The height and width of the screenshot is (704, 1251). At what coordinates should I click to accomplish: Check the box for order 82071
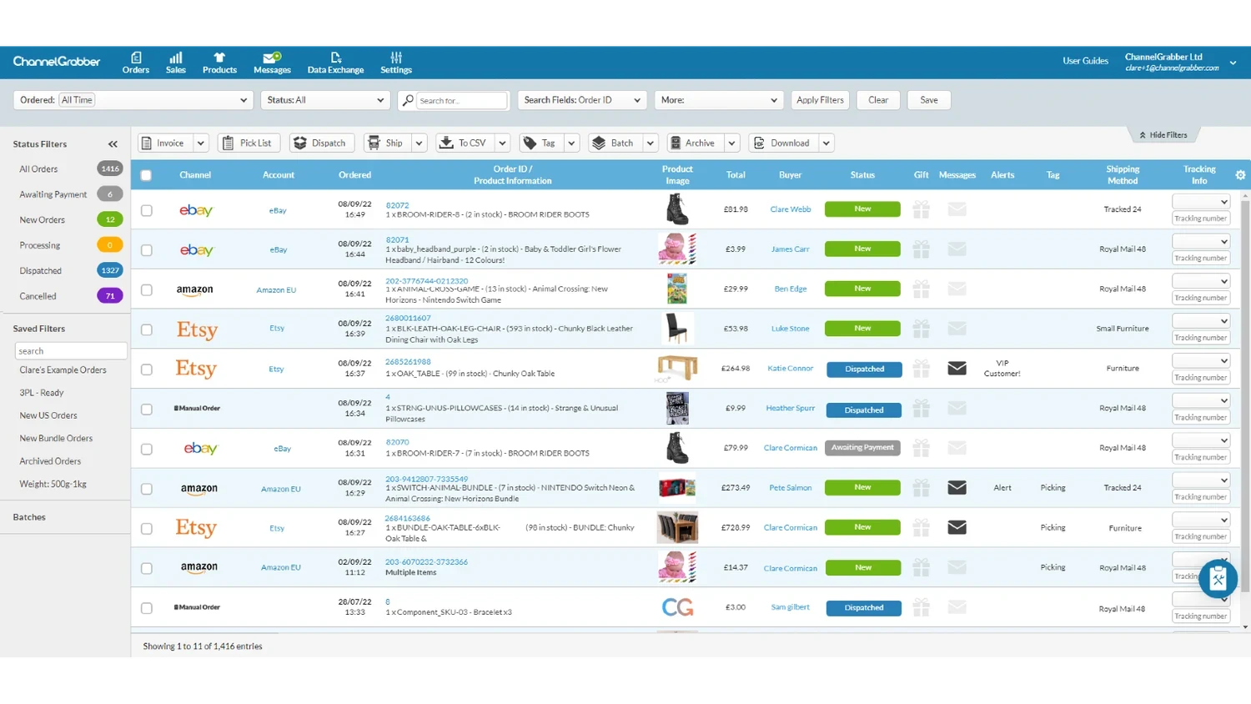click(147, 250)
